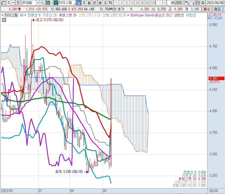225x194 pixels.
Task: Select the 초 second chart period
Action: pos(105,2)
